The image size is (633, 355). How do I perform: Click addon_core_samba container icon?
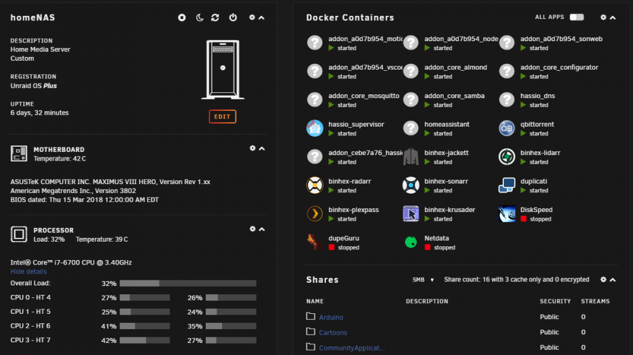click(x=411, y=99)
